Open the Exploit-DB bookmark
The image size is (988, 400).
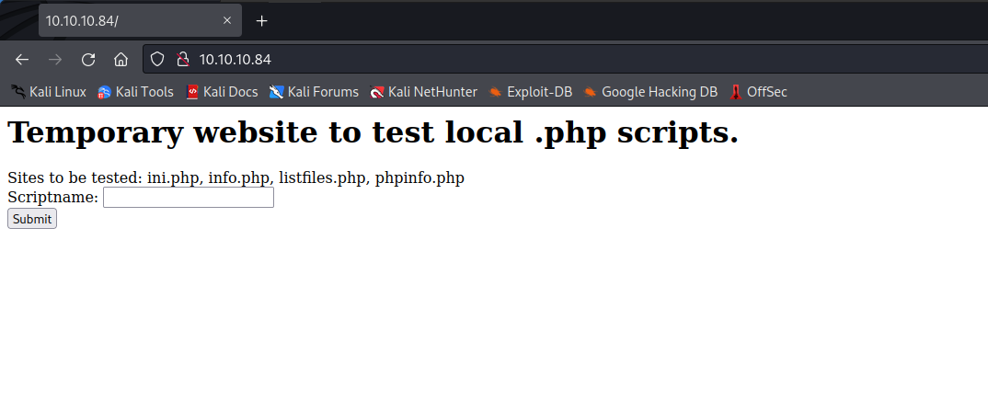[x=530, y=92]
